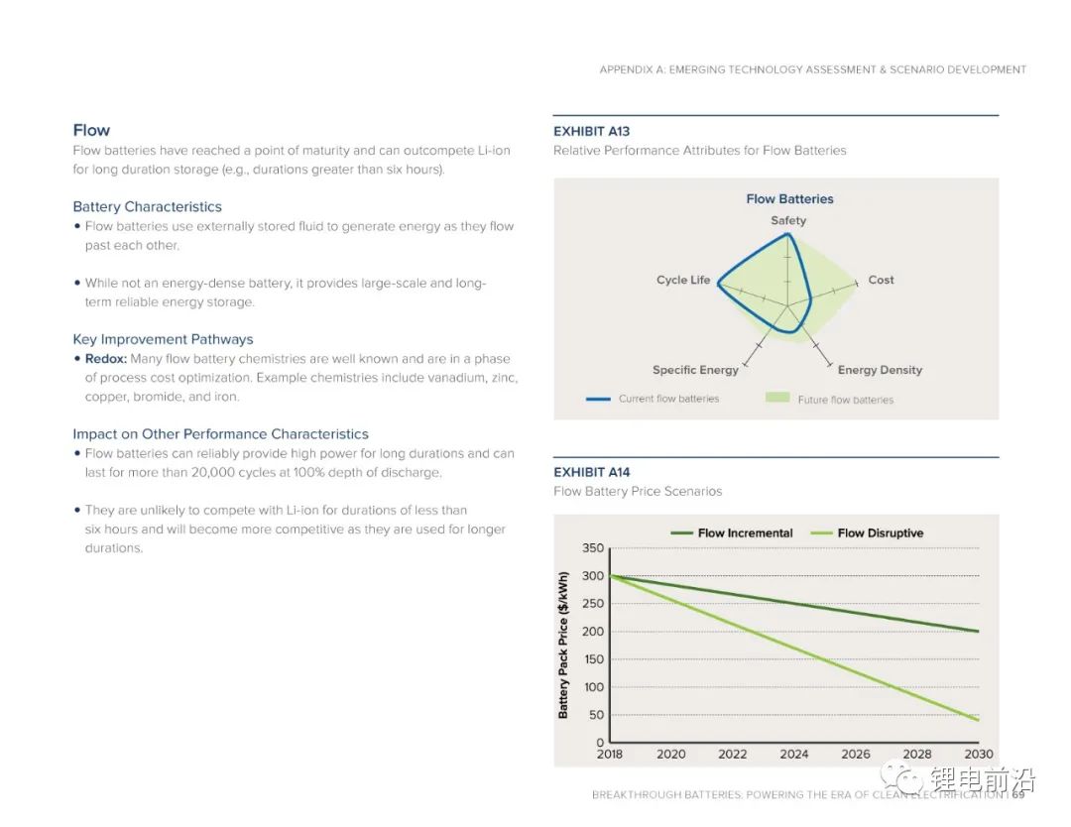The width and height of the screenshot is (1071, 827).
Task: Click the green Future flow batteries legend swatch
Action: click(777, 399)
